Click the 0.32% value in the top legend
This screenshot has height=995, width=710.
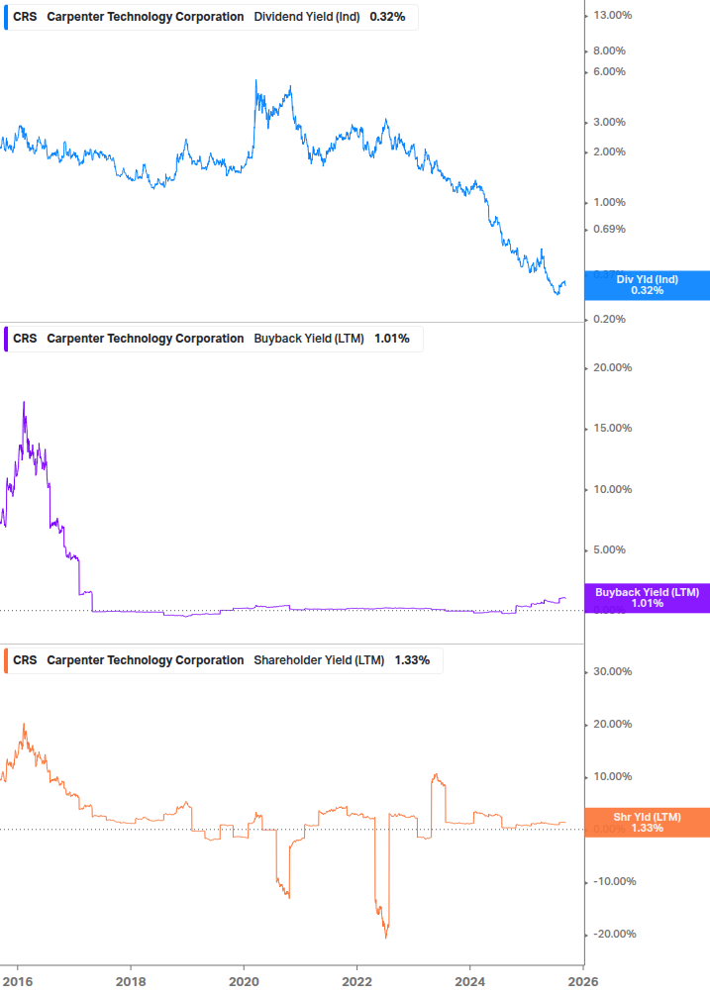coord(387,17)
